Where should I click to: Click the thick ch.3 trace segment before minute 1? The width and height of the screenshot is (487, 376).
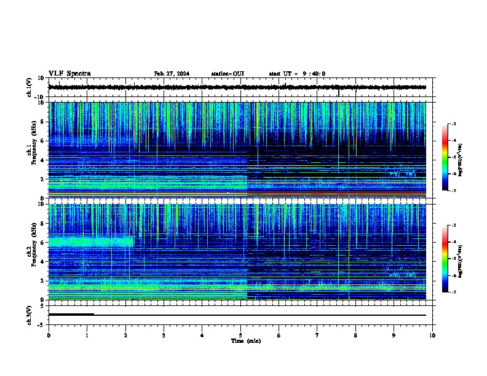pos(71,315)
